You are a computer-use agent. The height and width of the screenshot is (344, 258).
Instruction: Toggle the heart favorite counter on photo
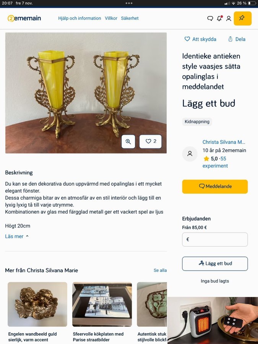151,141
